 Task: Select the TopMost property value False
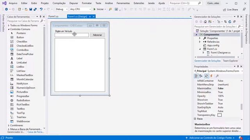click(x=220, y=111)
